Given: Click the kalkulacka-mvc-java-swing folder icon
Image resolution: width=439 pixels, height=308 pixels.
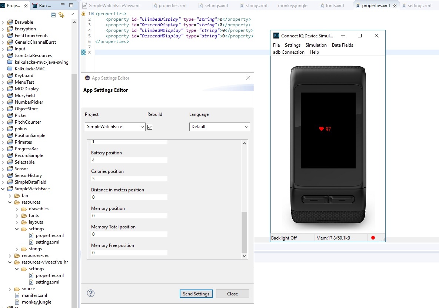Looking at the screenshot, I should coord(10,62).
